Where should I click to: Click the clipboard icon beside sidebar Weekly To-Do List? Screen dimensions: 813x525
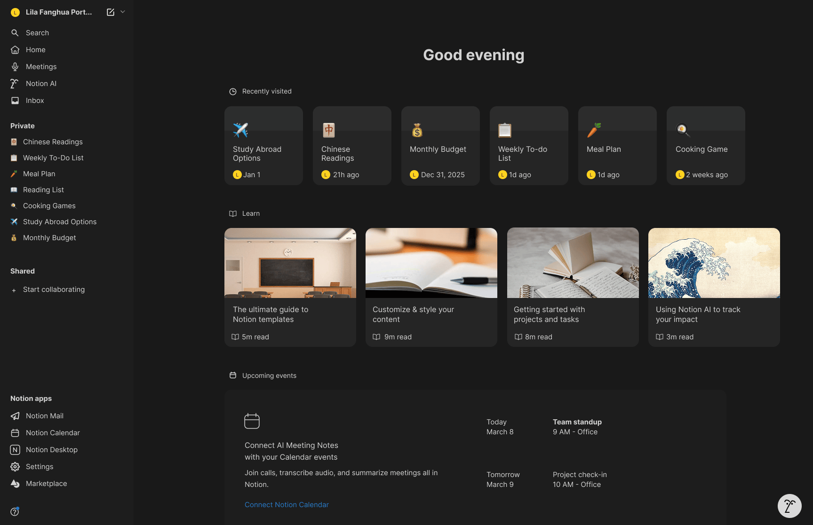coord(14,158)
